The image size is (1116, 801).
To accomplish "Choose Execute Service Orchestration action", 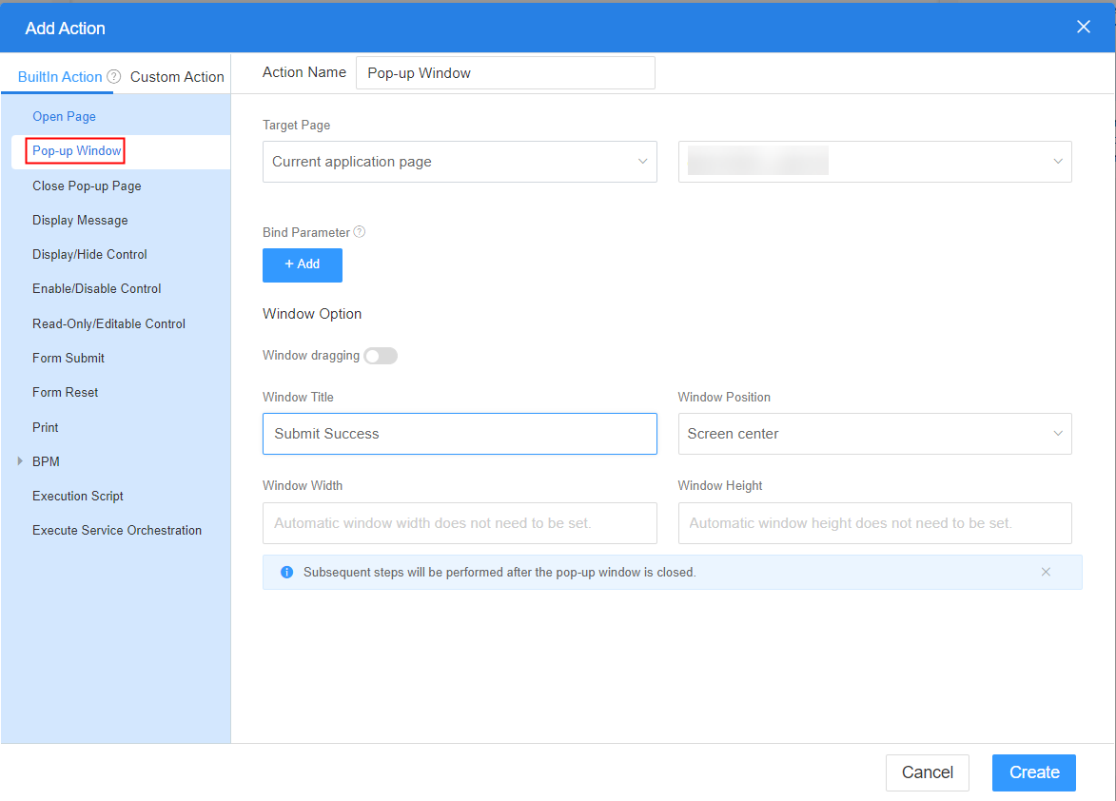I will [117, 530].
